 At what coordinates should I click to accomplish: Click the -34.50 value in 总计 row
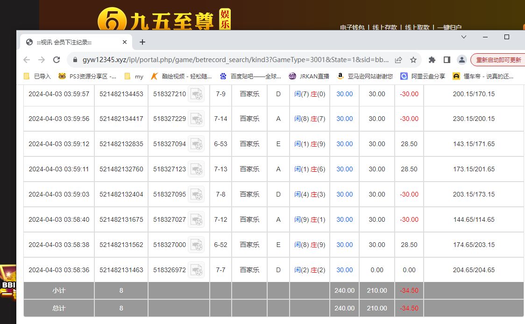[x=409, y=308]
